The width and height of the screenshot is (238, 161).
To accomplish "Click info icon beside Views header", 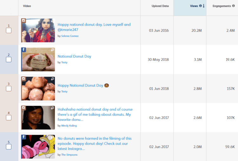I will (200, 6).
